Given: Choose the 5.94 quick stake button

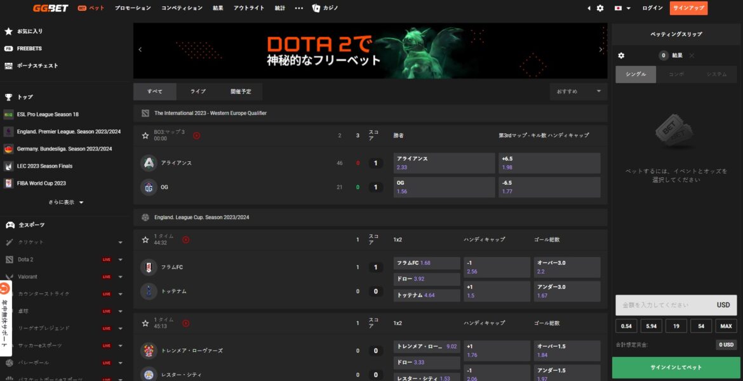Looking at the screenshot, I should 651,326.
